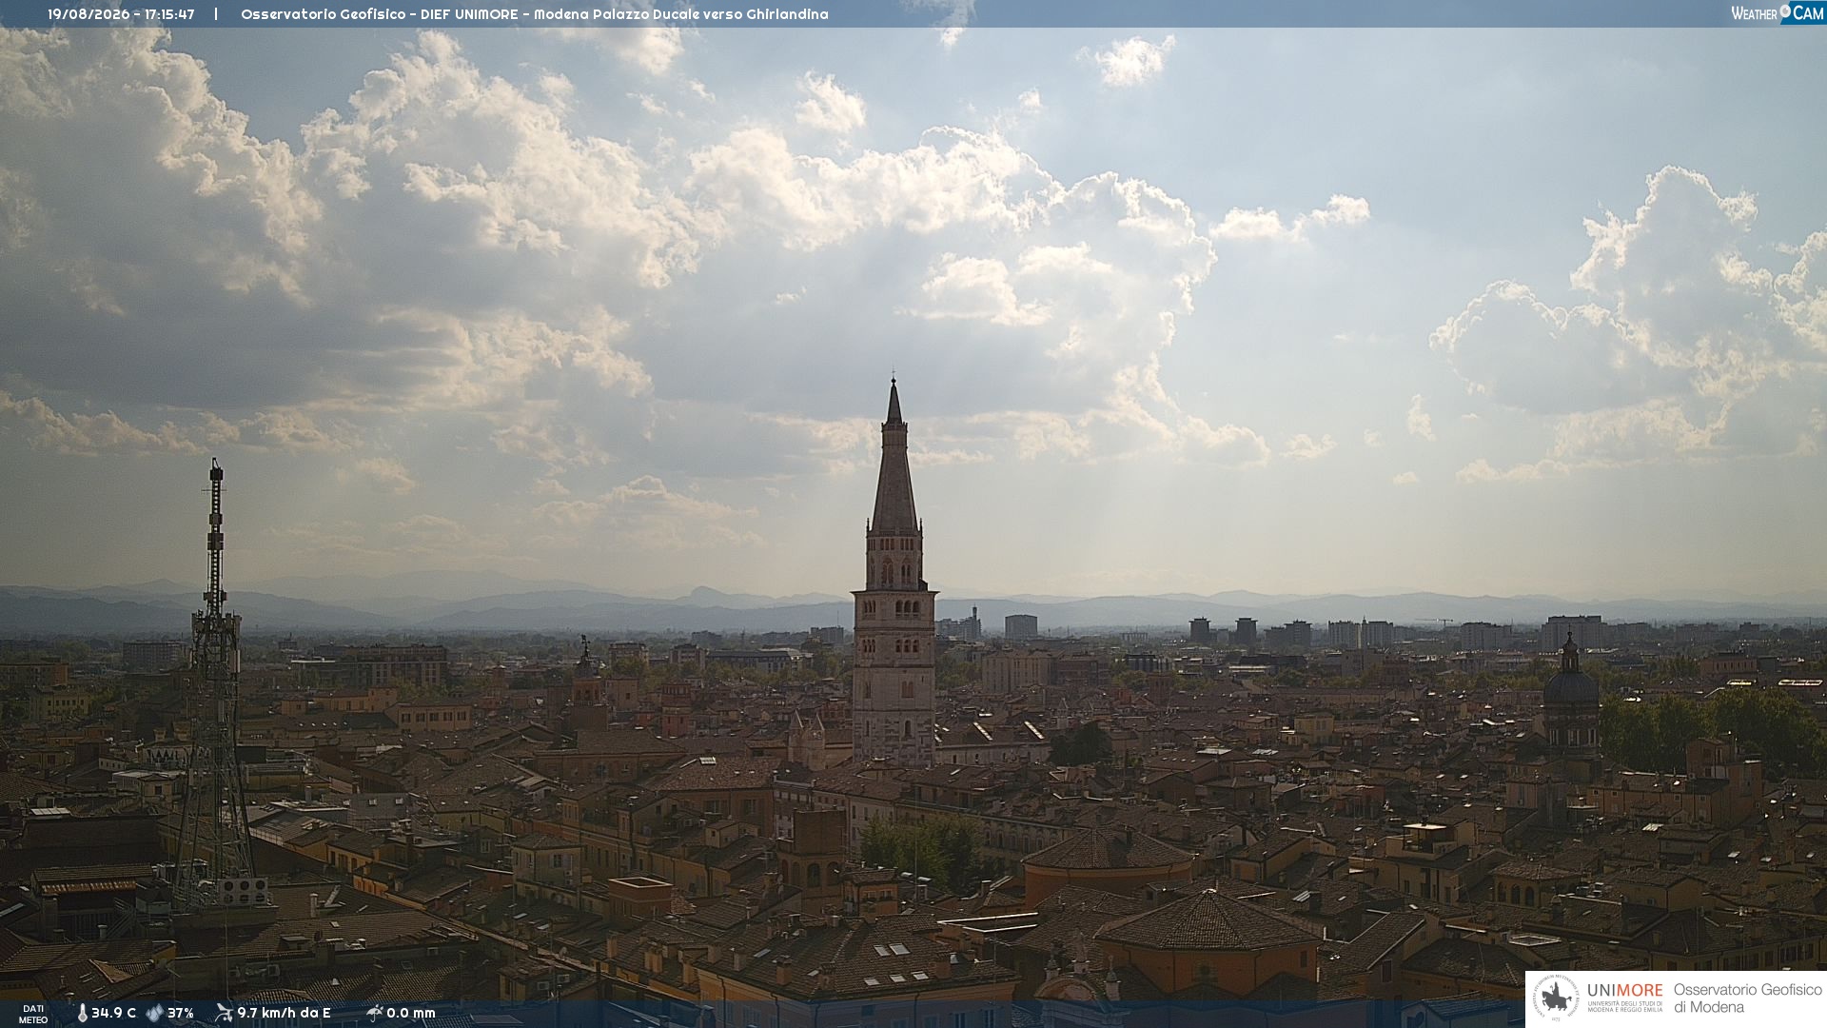Screen dimensions: 1827x1028
Task: Click the 37% humidity value
Action: pos(181,1013)
